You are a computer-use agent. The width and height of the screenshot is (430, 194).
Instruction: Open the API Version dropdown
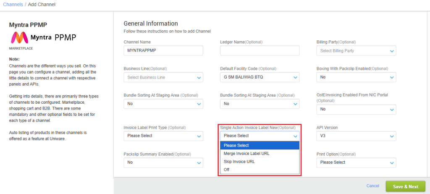tap(356, 136)
